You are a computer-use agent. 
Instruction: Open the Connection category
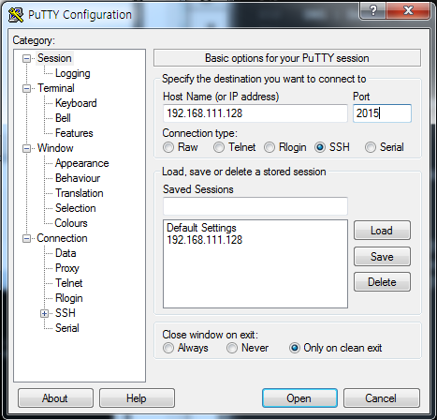(62, 238)
